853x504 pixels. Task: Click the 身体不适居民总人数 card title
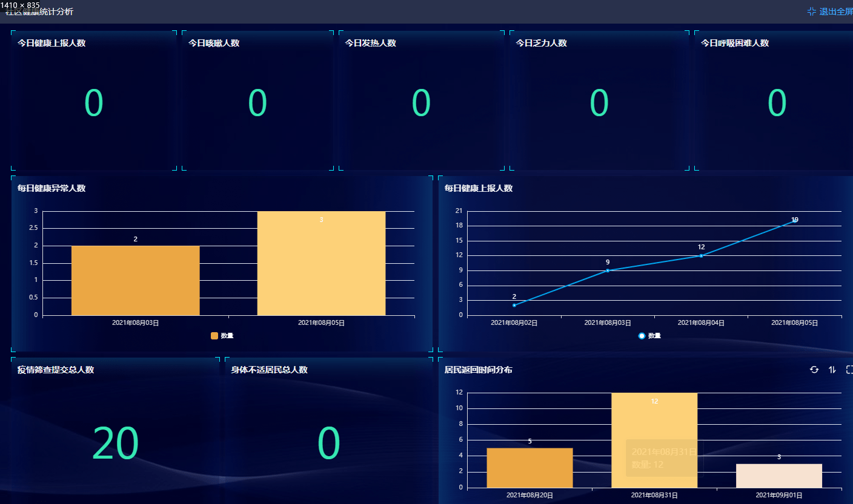coord(270,370)
